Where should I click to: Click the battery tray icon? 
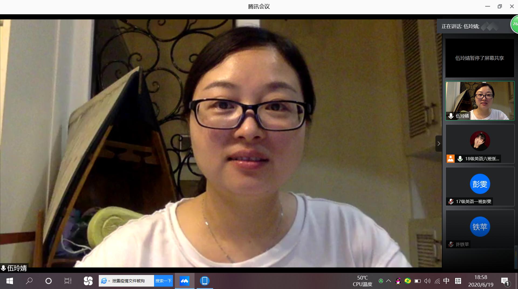click(418, 281)
